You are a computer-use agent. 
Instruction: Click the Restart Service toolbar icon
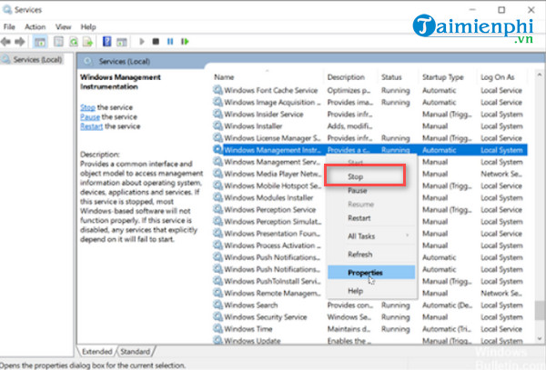click(185, 42)
